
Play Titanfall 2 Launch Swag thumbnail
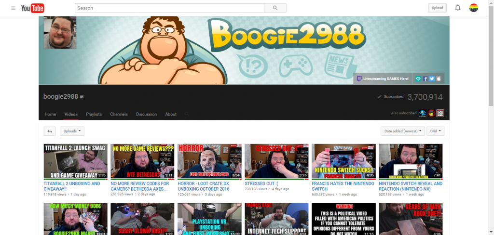75,161
